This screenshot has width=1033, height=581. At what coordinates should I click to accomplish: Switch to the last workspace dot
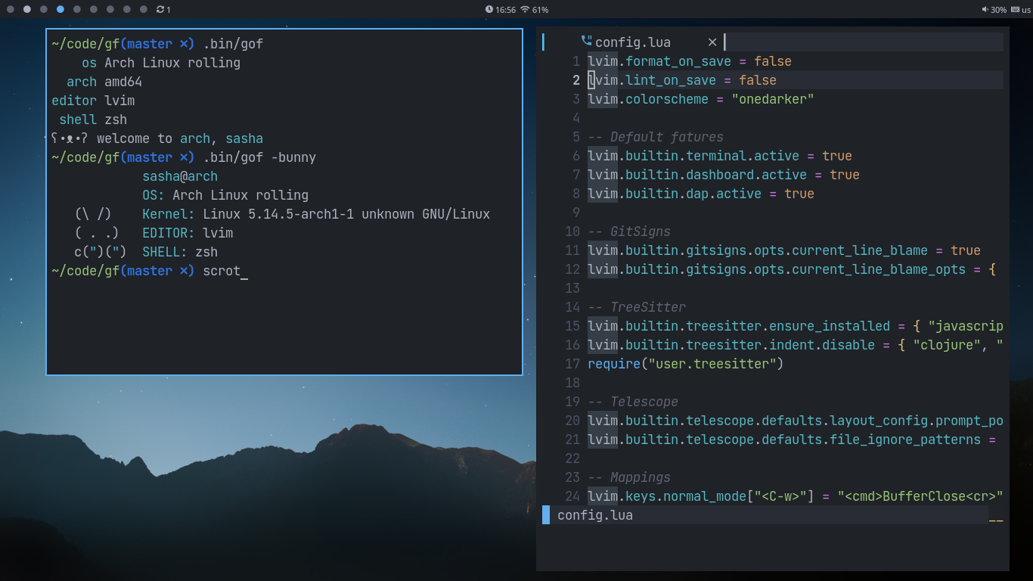coord(144,10)
